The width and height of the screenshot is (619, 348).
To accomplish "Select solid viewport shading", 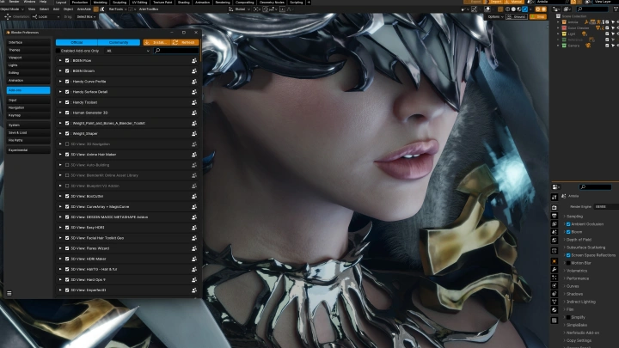I will pos(513,9).
